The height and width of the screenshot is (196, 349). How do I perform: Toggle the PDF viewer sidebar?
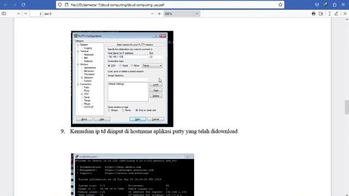(4, 14)
